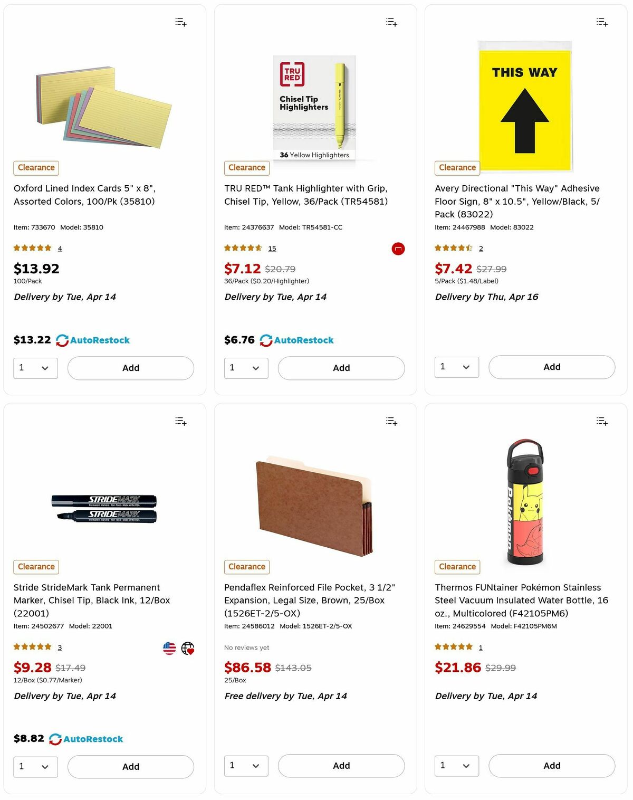Click Add for the Pendaflex file pocket
This screenshot has width=633, height=800.
point(341,766)
